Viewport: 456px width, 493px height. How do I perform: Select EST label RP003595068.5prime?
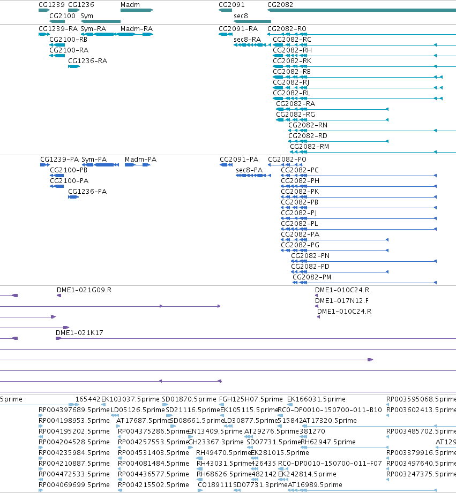(421, 399)
